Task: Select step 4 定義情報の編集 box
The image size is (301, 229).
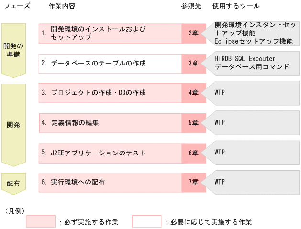Action: click(110, 123)
